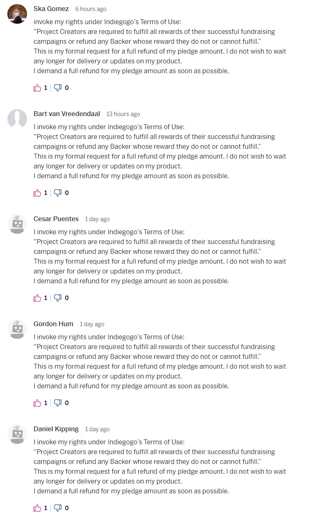Image resolution: width=313 pixels, height=524 pixels.
Task: Give thumbs down to Daniel Kipping's comment
Action: 58,508
